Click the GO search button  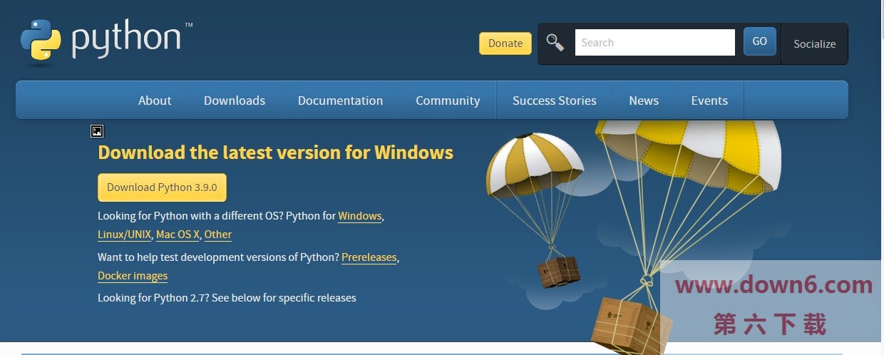[x=759, y=41]
